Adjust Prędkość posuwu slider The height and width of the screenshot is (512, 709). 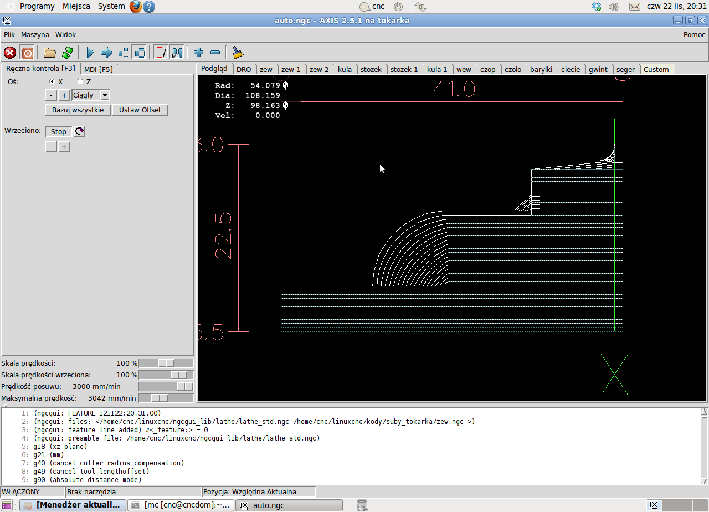[166, 386]
